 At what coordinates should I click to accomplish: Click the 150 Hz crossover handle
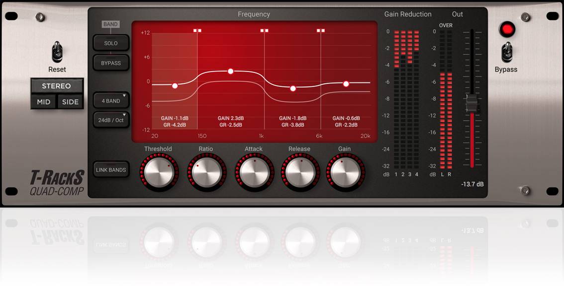pos(197,31)
